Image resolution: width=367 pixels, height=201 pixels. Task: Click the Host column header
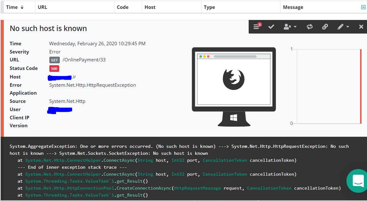[150, 7]
